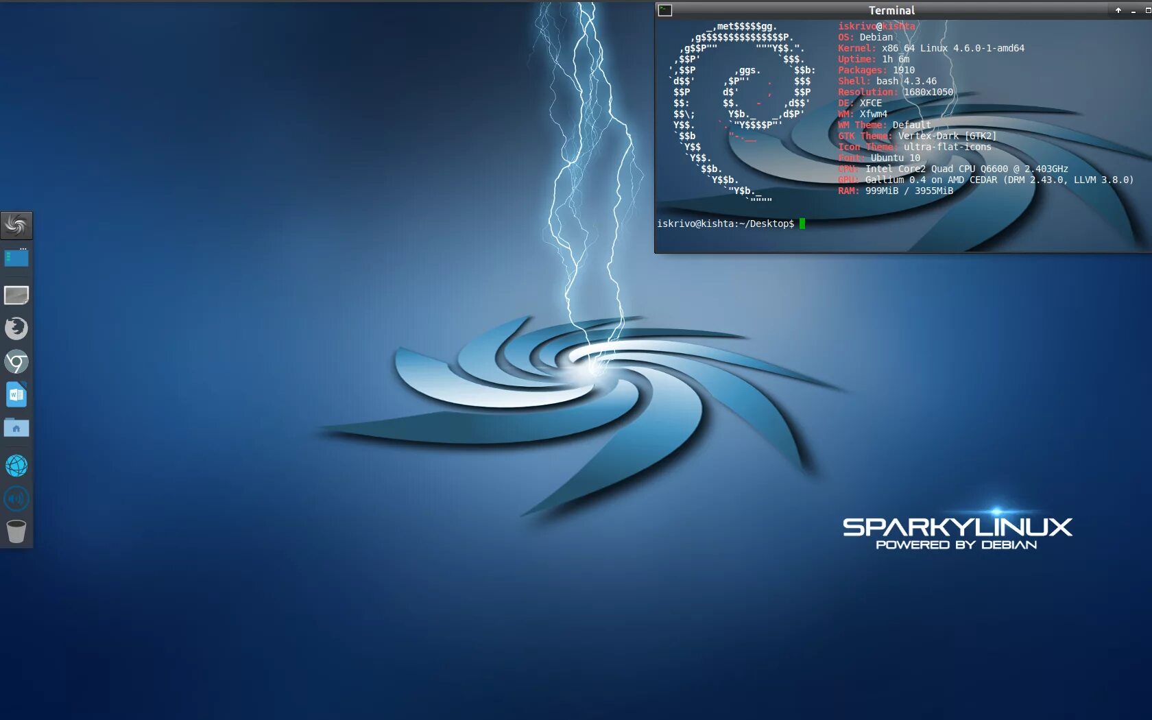The width and height of the screenshot is (1152, 720).
Task: Launch Chromium browser from the dock
Action: [x=16, y=361]
